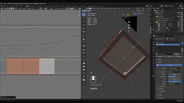Open the Edit menu
The width and height of the screenshot is (184, 103).
tap(7, 6)
